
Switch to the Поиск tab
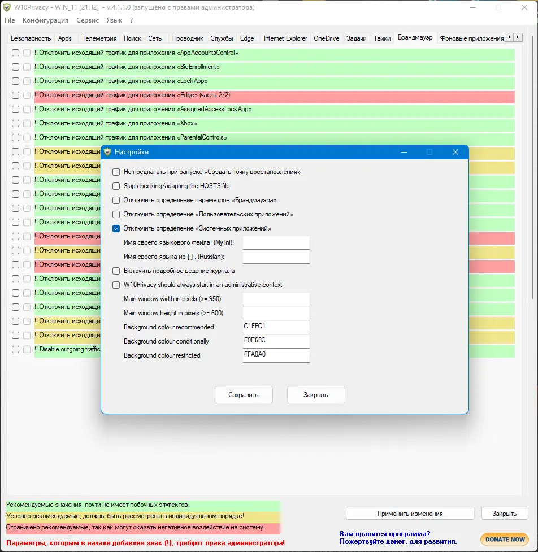(x=132, y=38)
